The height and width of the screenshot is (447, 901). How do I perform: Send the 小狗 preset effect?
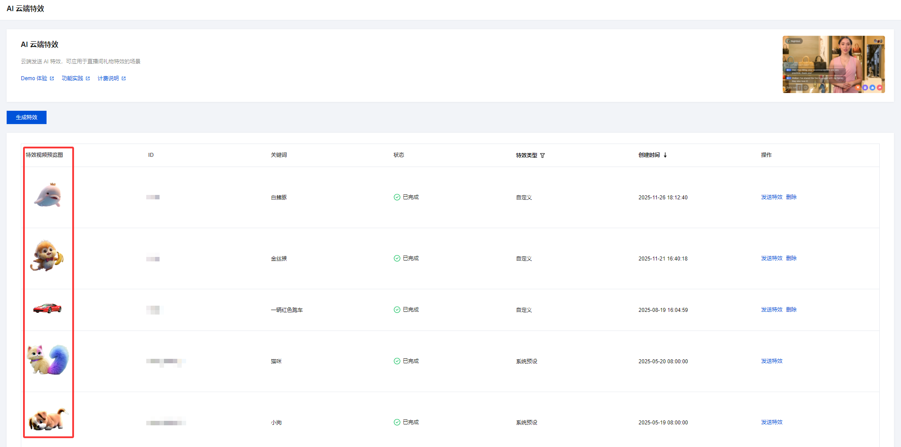tap(772, 422)
